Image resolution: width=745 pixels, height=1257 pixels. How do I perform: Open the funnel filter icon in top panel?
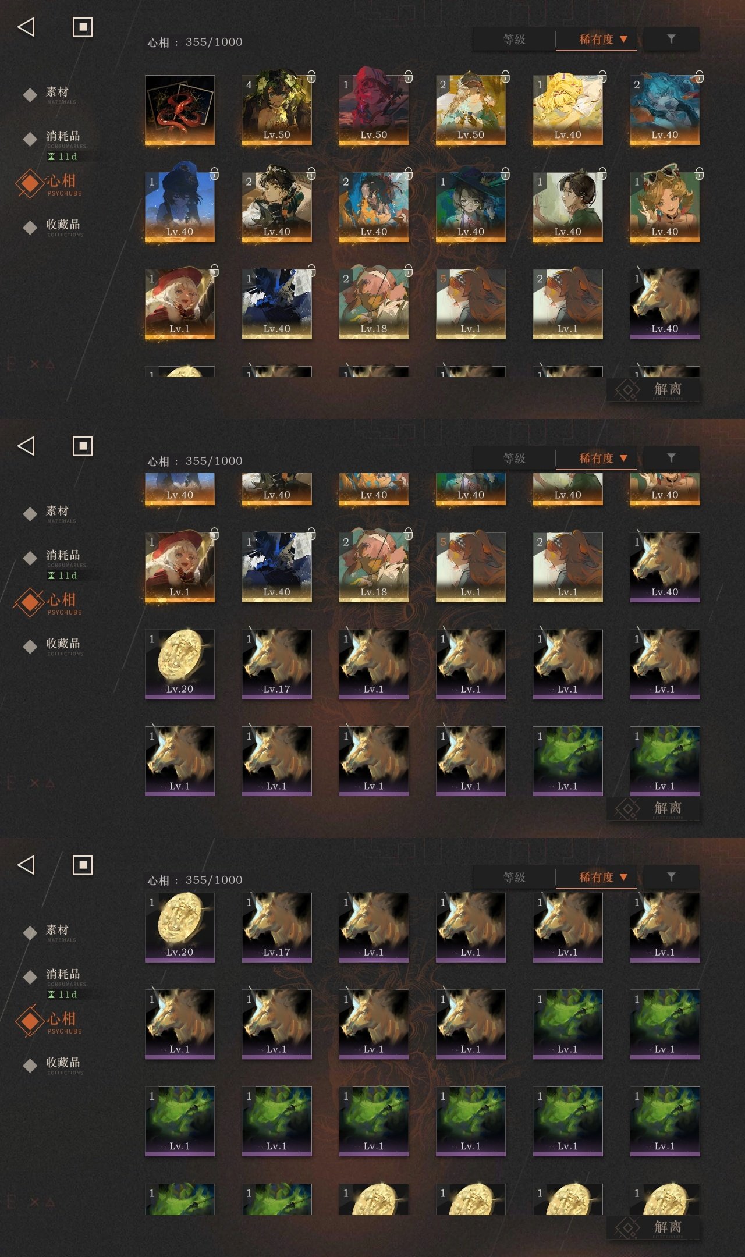click(671, 39)
